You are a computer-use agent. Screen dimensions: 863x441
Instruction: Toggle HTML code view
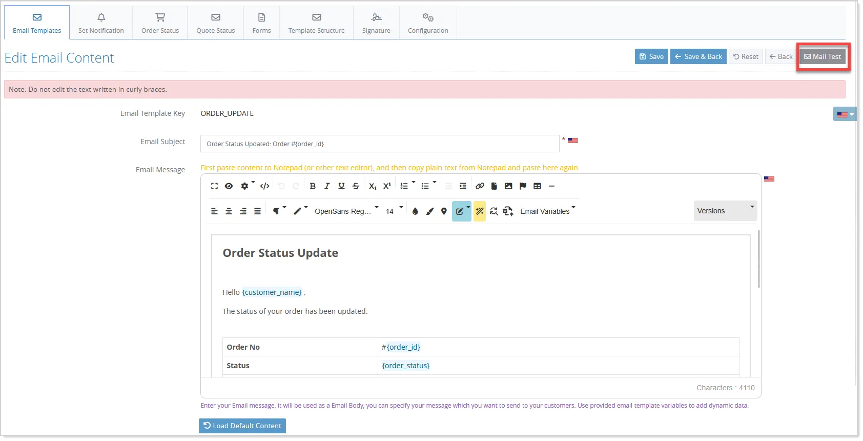(x=264, y=186)
